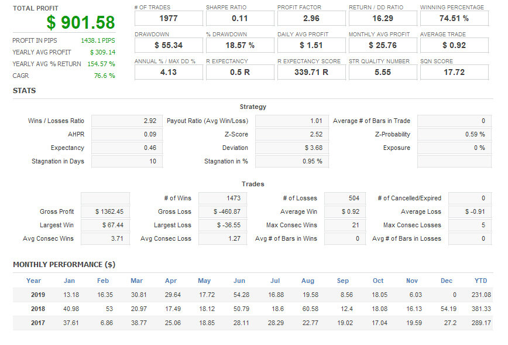Select 2019 November value 6.03
The height and width of the screenshot is (345, 508).
(x=416, y=295)
